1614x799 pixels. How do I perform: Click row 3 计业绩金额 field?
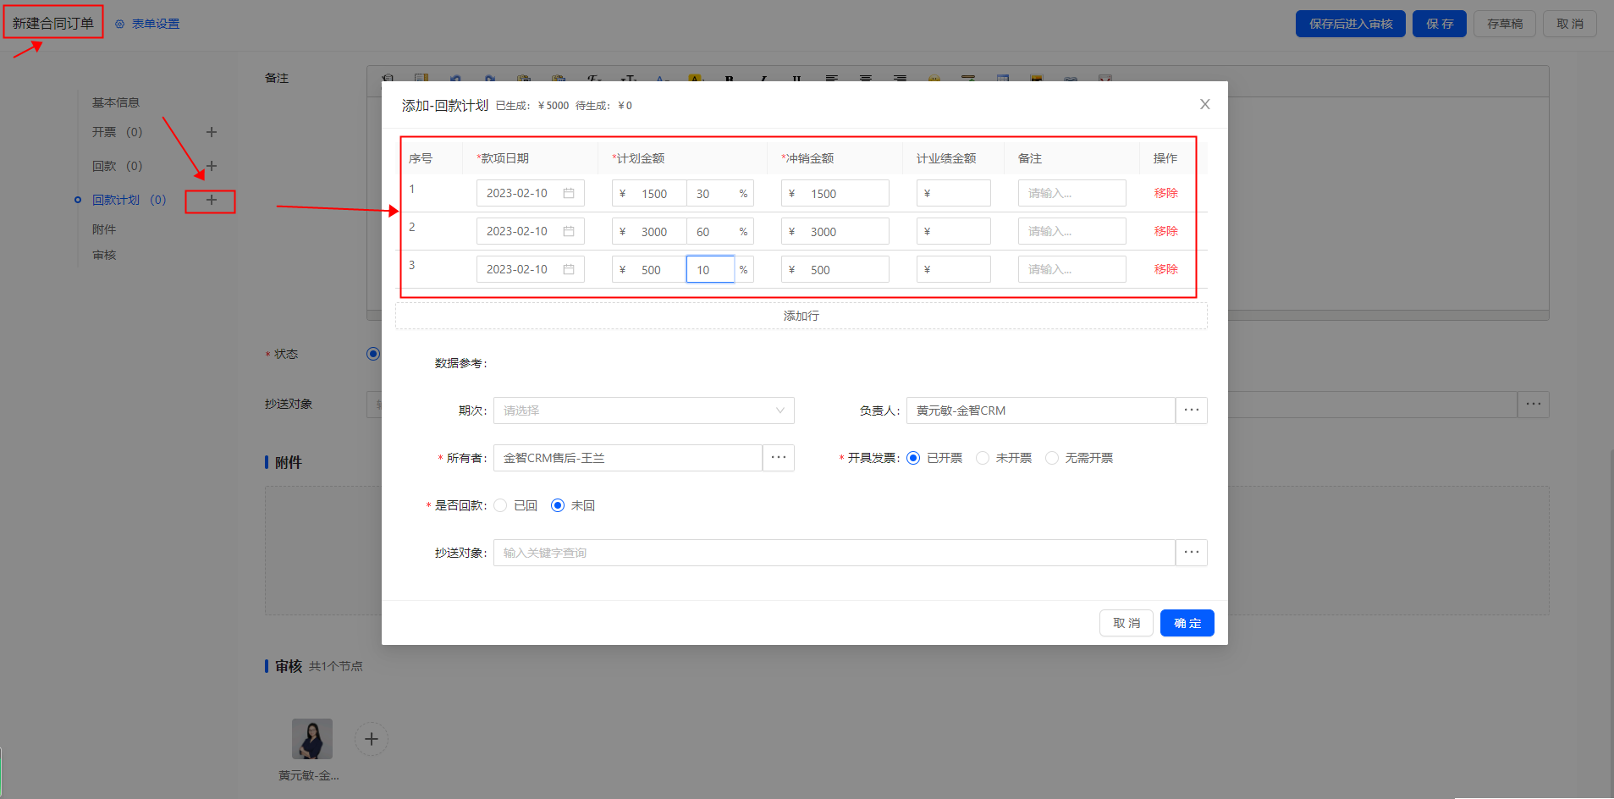[x=954, y=269]
